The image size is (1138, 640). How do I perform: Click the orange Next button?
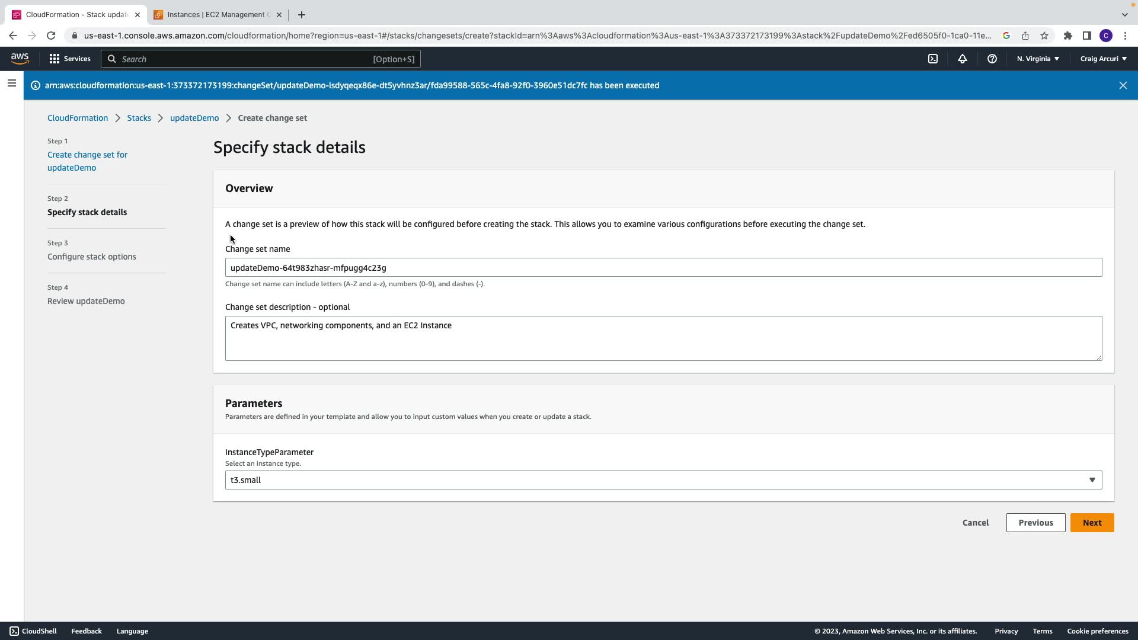click(x=1092, y=523)
